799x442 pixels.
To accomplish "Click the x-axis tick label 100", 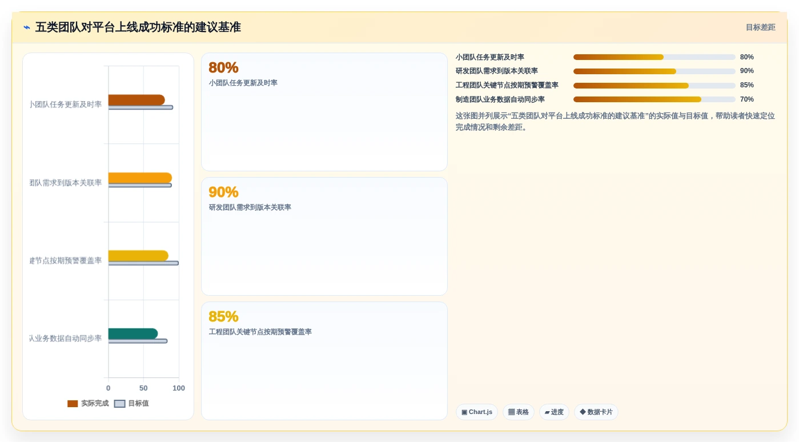I will (x=179, y=388).
